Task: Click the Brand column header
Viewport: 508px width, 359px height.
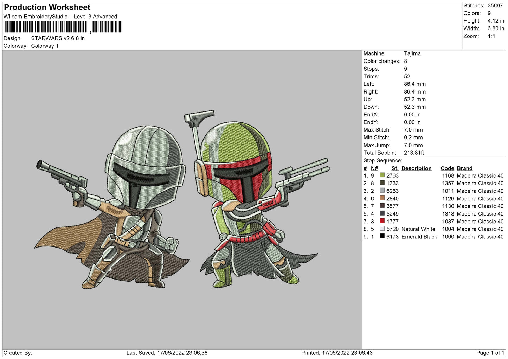Action: point(464,168)
